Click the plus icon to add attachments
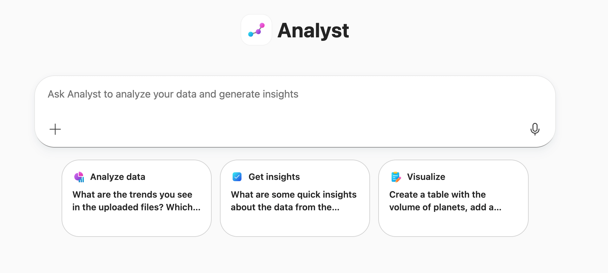The width and height of the screenshot is (608, 273). (55, 129)
